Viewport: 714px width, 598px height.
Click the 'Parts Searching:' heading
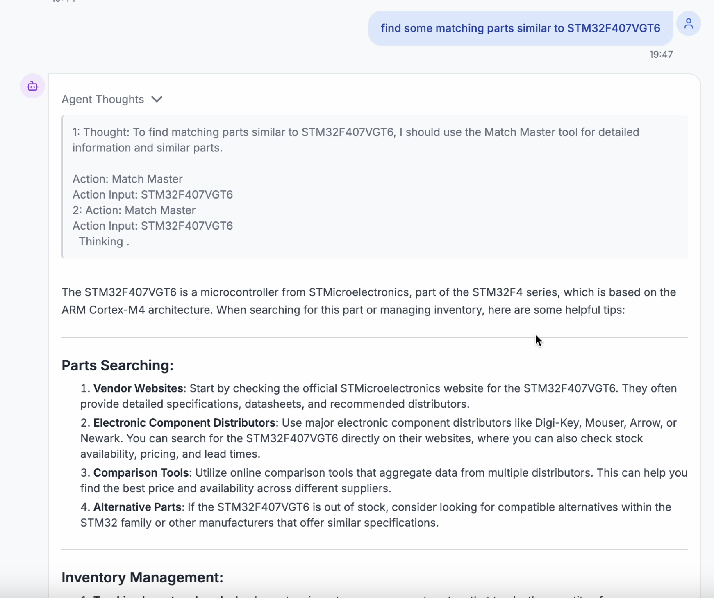118,365
